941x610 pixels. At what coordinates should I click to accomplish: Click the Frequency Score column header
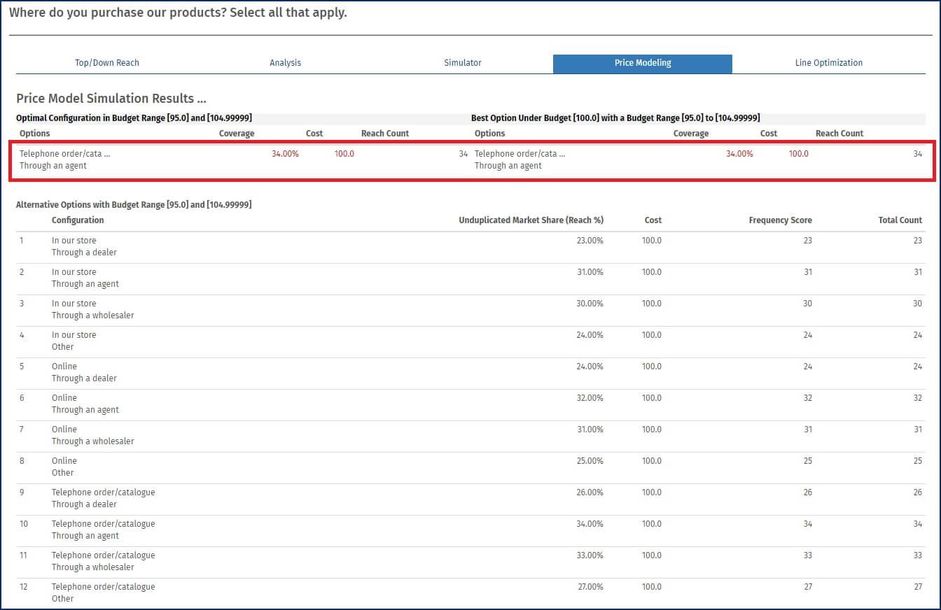click(x=780, y=220)
